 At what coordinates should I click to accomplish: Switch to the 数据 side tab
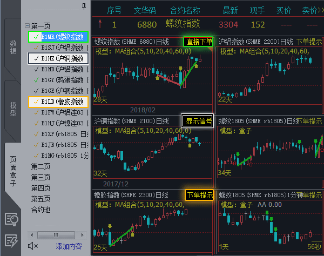[13, 46]
